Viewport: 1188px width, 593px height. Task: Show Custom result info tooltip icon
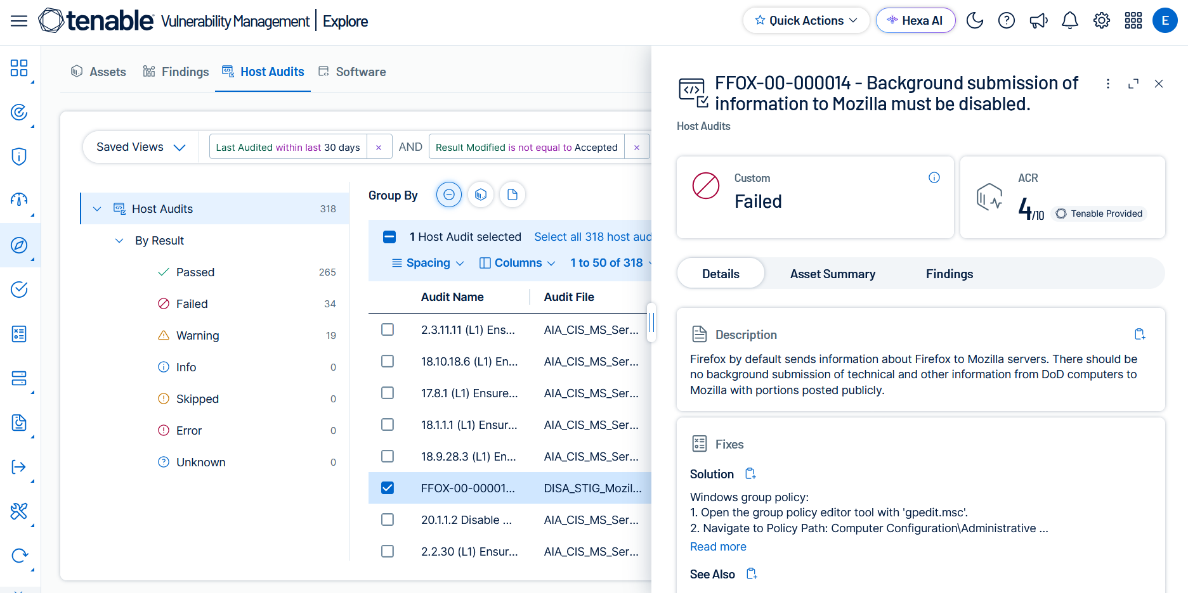[934, 177]
